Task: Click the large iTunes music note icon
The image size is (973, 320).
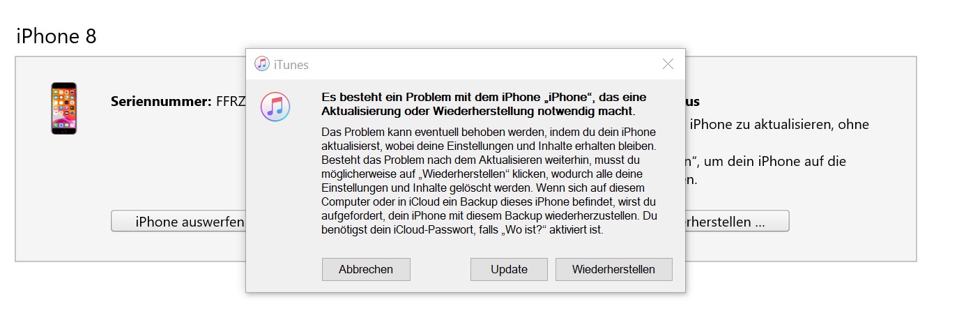Action: [275, 107]
